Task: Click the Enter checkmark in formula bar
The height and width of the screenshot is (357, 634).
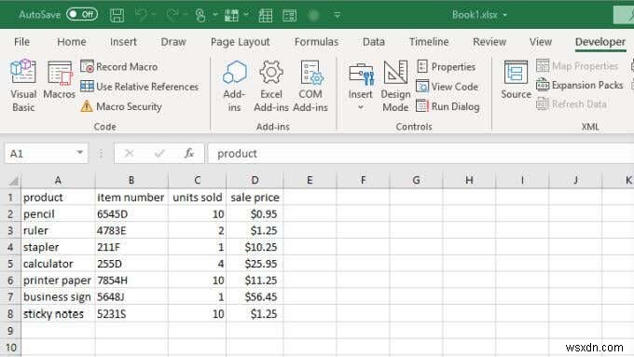Action: (x=159, y=153)
